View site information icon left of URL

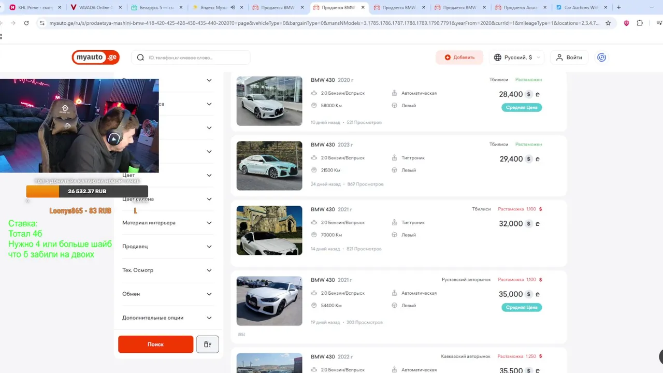(x=42, y=23)
